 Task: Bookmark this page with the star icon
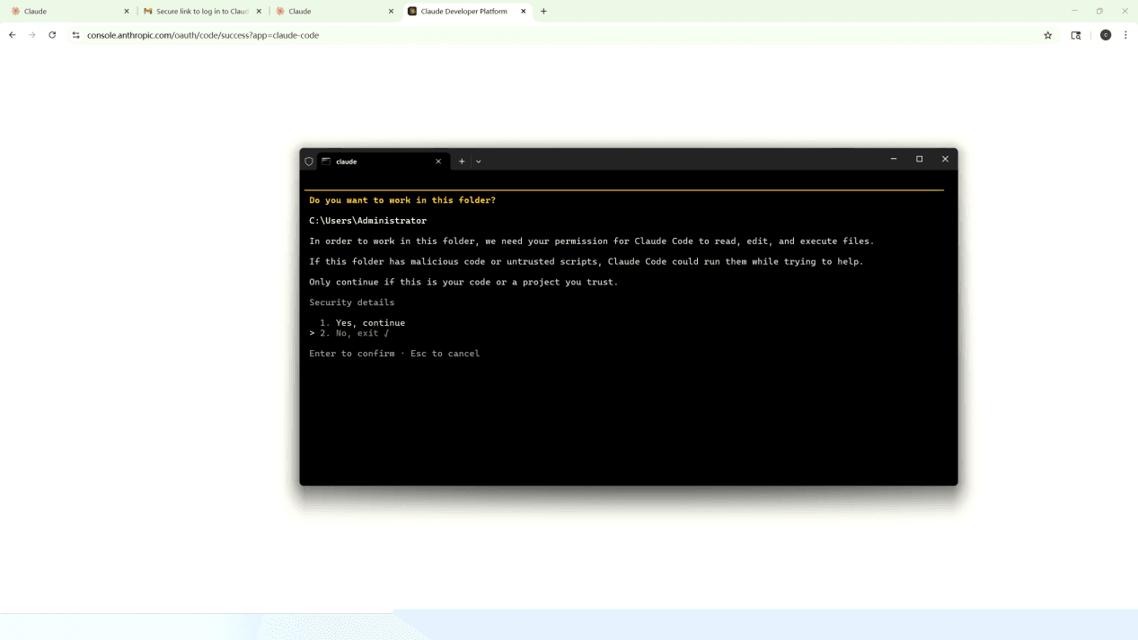coord(1047,35)
